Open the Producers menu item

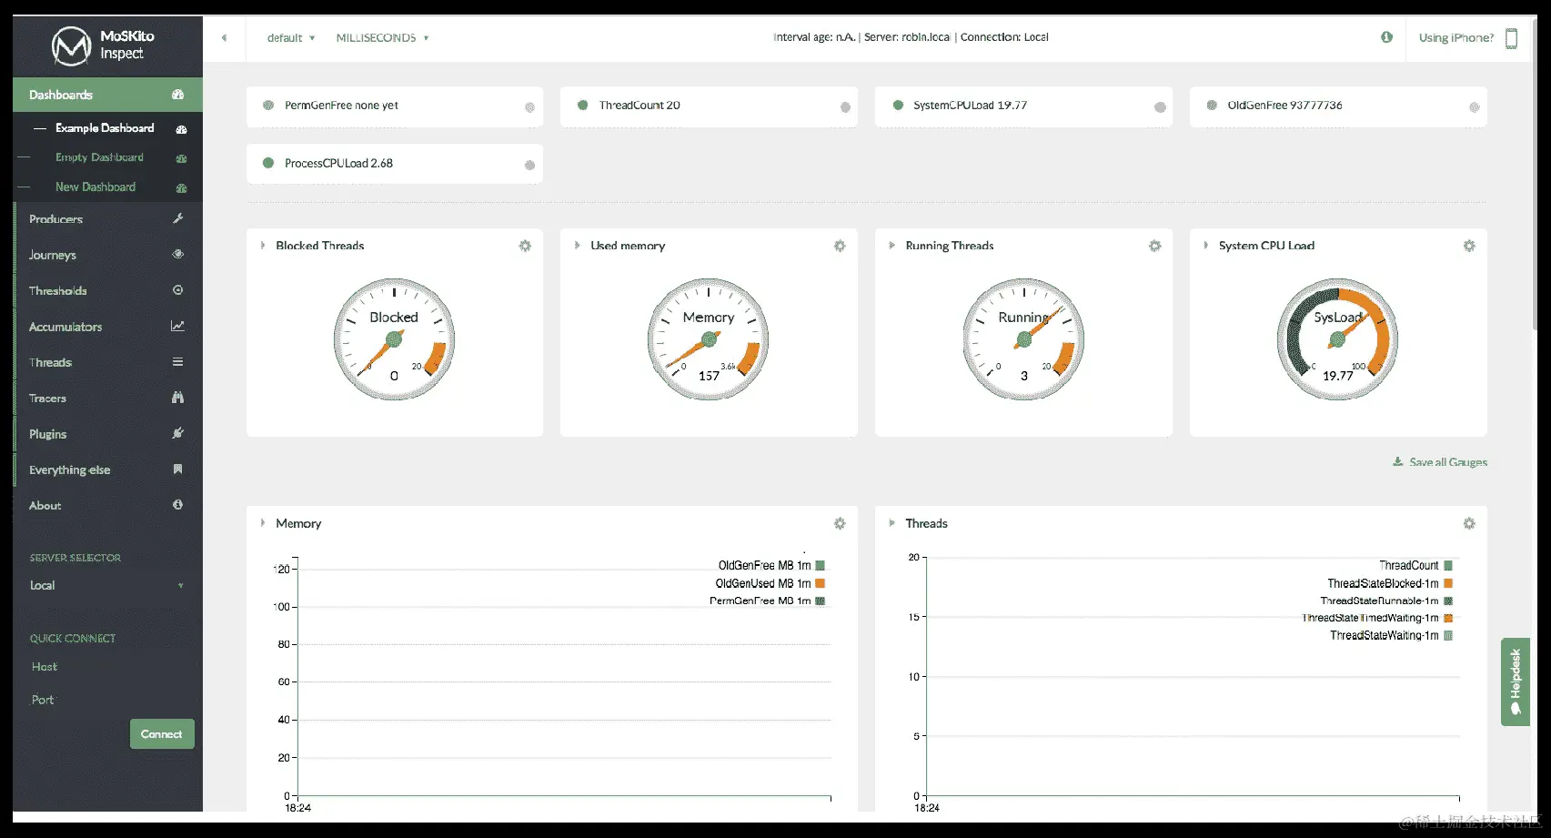[106, 219]
